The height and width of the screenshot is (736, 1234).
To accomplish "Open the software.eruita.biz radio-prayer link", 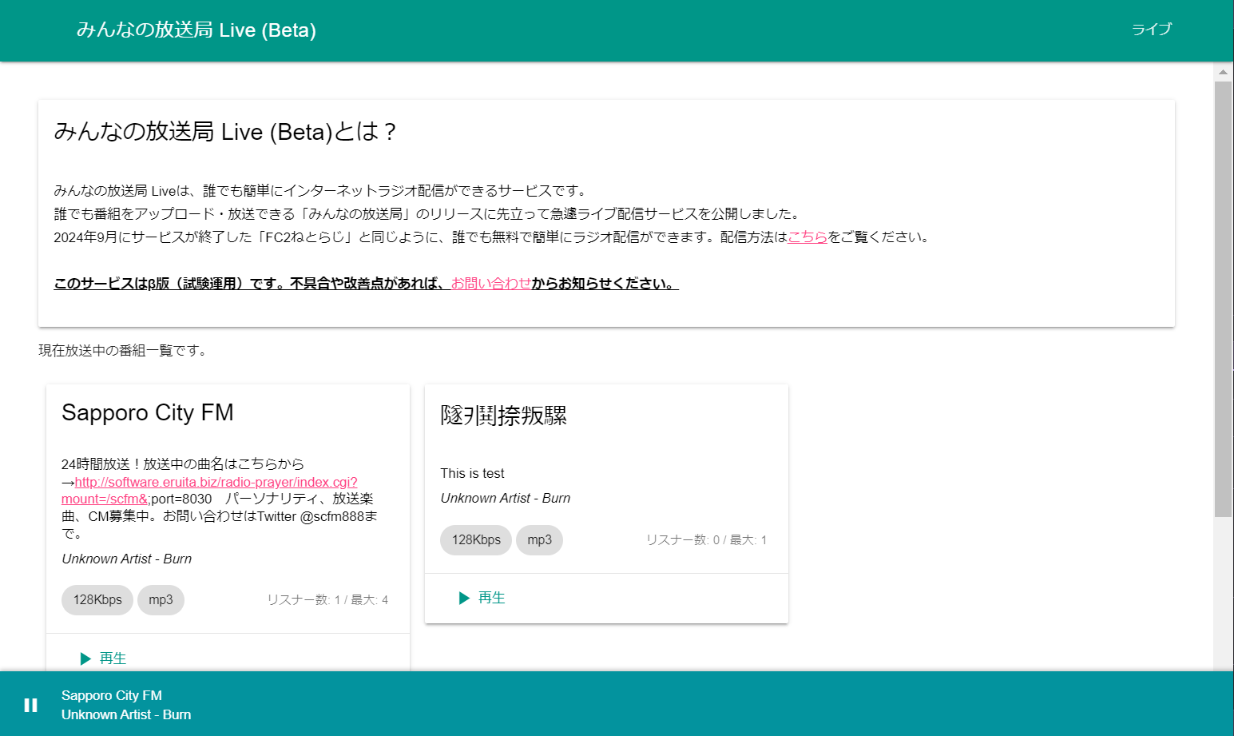I will 209,491.
